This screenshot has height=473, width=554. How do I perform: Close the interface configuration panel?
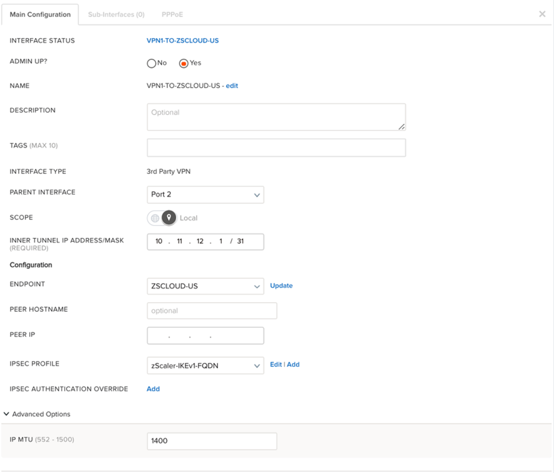[542, 14]
